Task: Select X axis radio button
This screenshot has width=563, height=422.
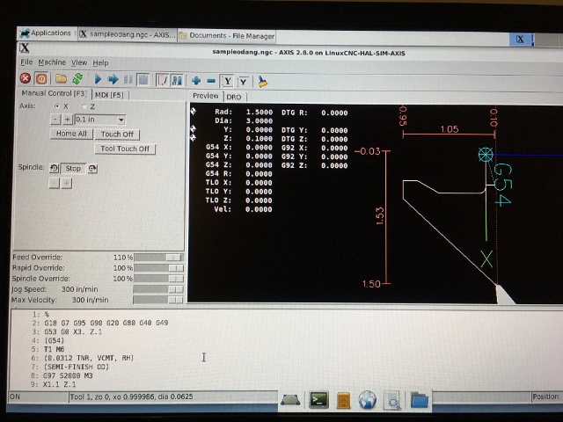Action: (56, 106)
